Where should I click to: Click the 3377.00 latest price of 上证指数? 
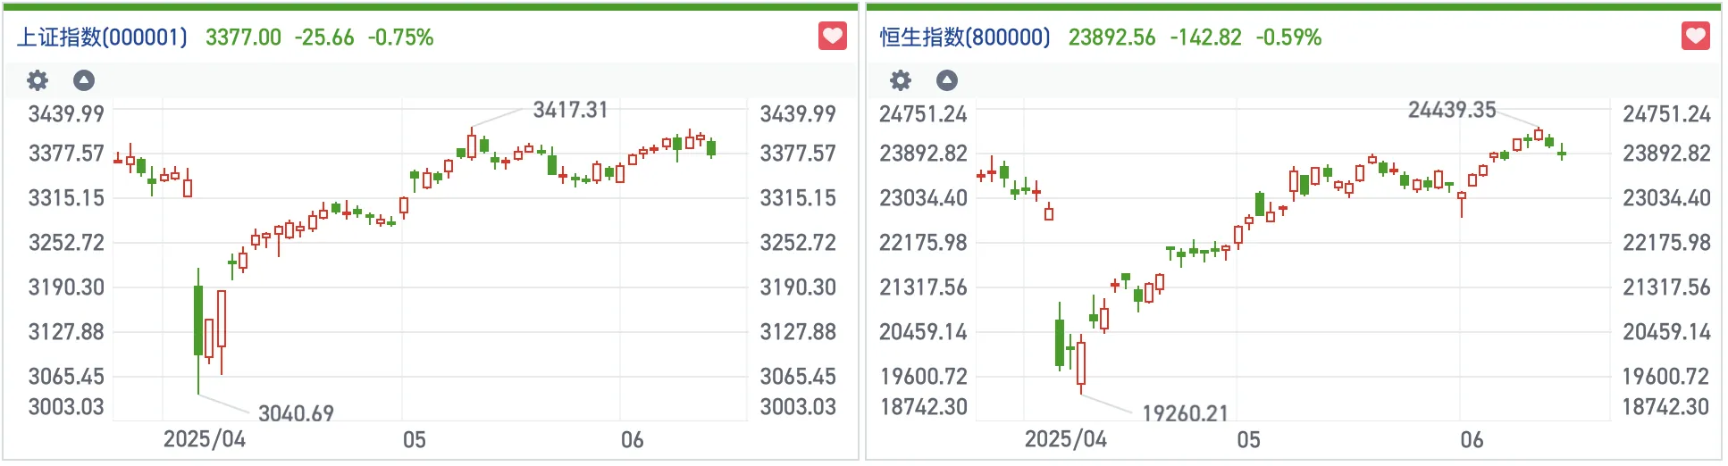243,37
